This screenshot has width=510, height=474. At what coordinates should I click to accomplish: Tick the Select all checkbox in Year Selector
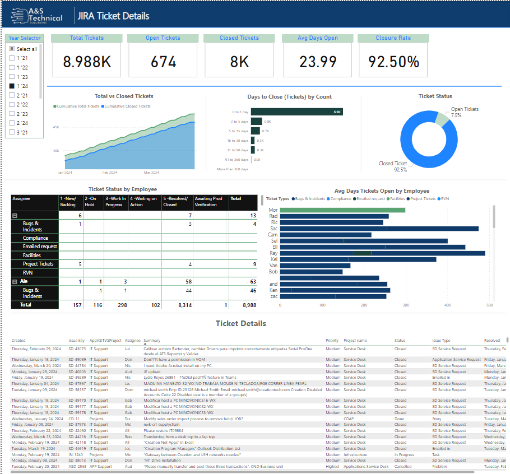(12, 49)
